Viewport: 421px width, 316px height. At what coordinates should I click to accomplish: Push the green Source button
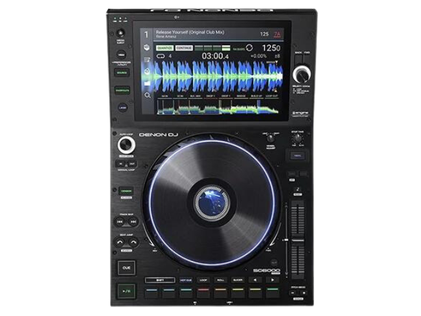(x=122, y=73)
